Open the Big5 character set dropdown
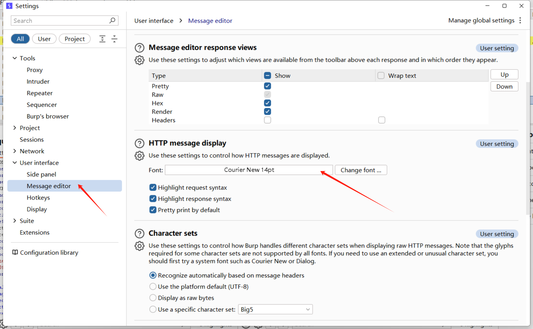Viewport: 533px width, 329px height. [x=275, y=309]
